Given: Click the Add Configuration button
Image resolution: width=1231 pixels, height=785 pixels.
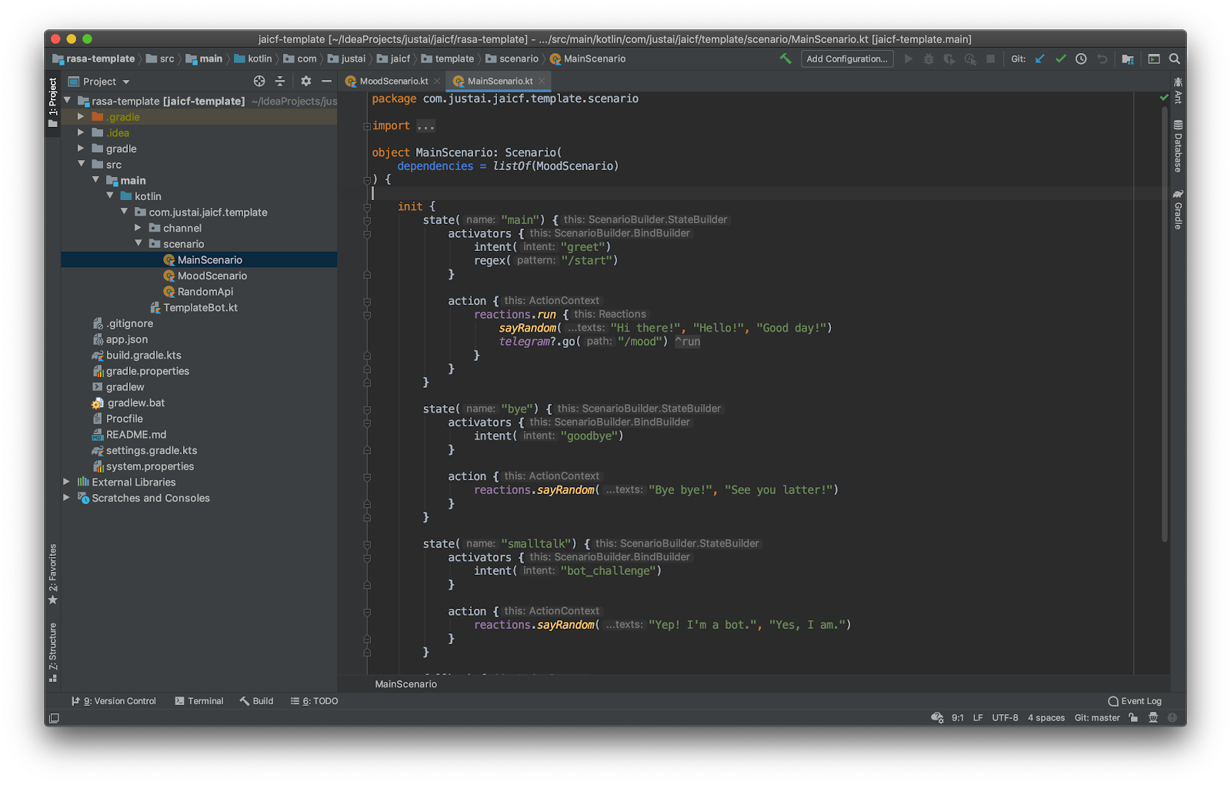Looking at the screenshot, I should tap(846, 58).
